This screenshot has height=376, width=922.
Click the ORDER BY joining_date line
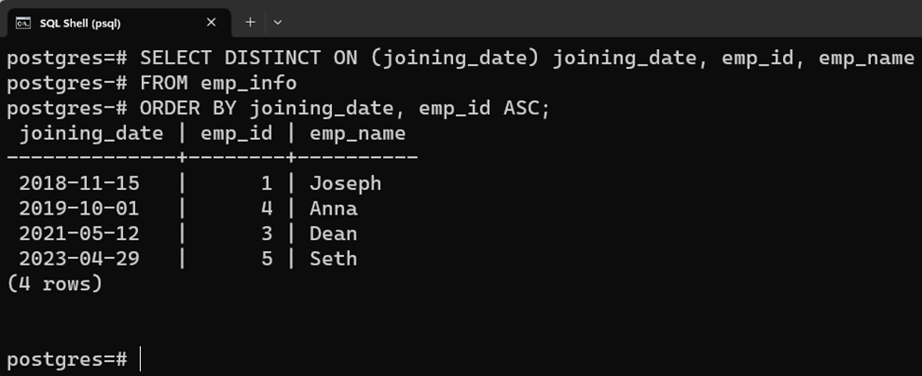[x=278, y=108]
